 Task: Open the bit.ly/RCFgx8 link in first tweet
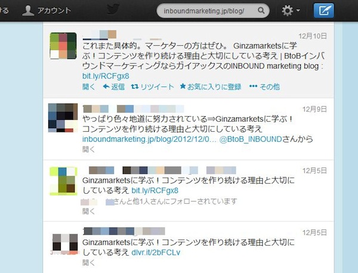106,76
